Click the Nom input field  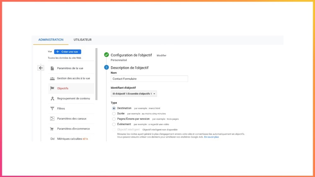(149, 79)
